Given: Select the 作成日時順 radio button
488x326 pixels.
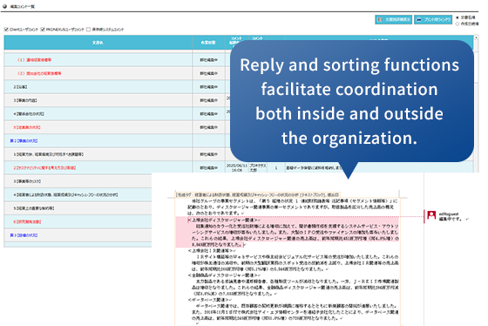Looking at the screenshot, I should [457, 24].
